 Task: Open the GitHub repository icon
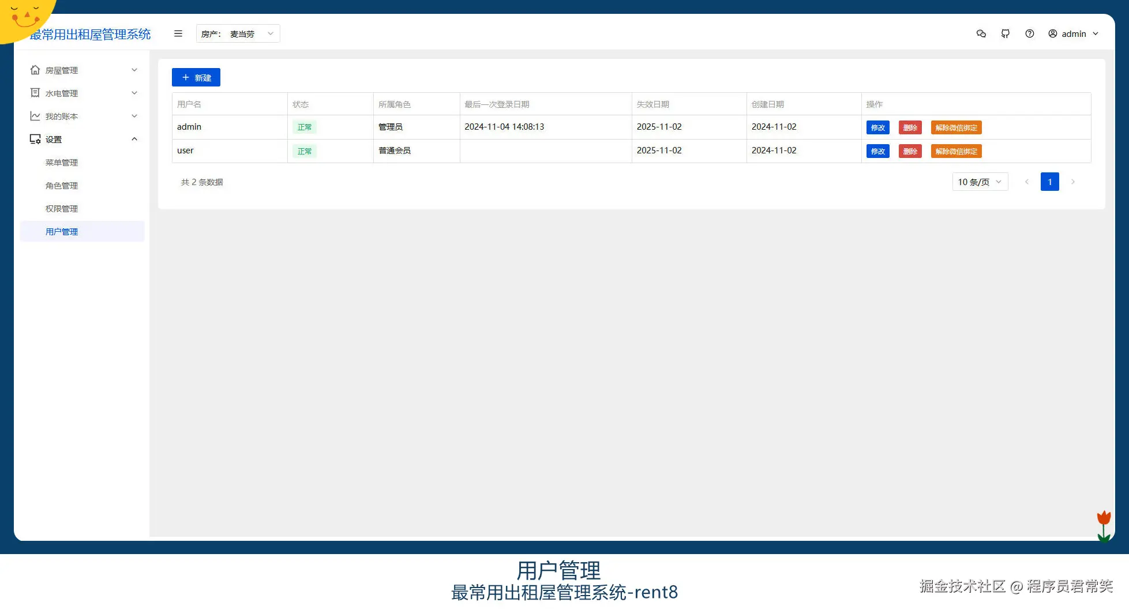[1006, 33]
